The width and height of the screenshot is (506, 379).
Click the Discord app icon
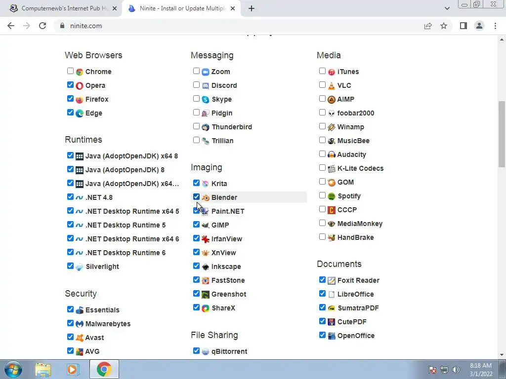[x=206, y=86]
